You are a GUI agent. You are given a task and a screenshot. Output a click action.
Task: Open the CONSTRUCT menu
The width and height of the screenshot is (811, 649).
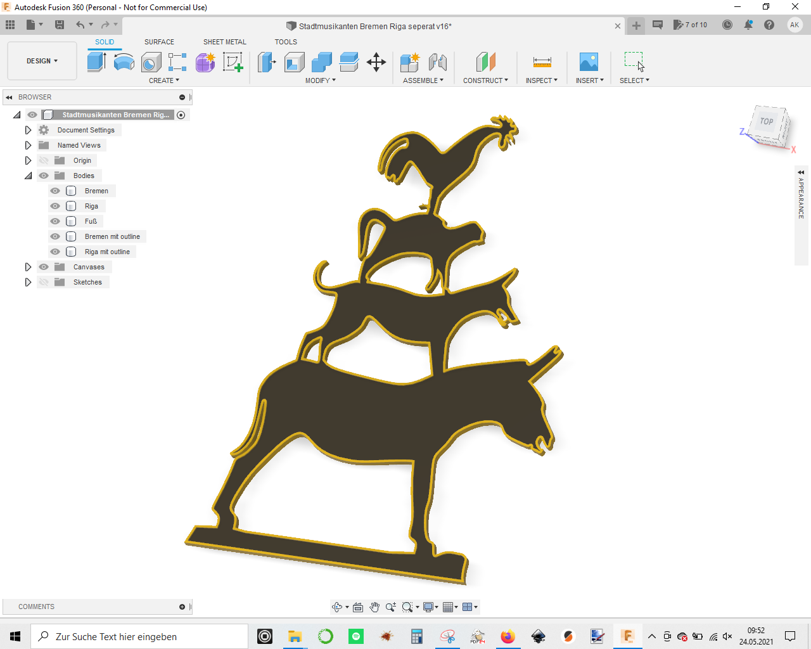[485, 80]
